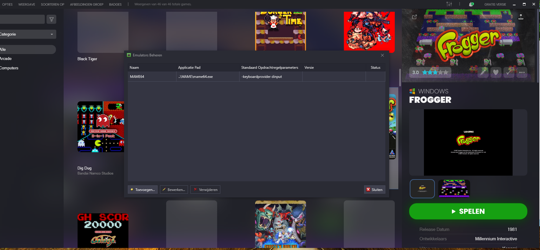Click the 1981 release date value

pos(512,229)
